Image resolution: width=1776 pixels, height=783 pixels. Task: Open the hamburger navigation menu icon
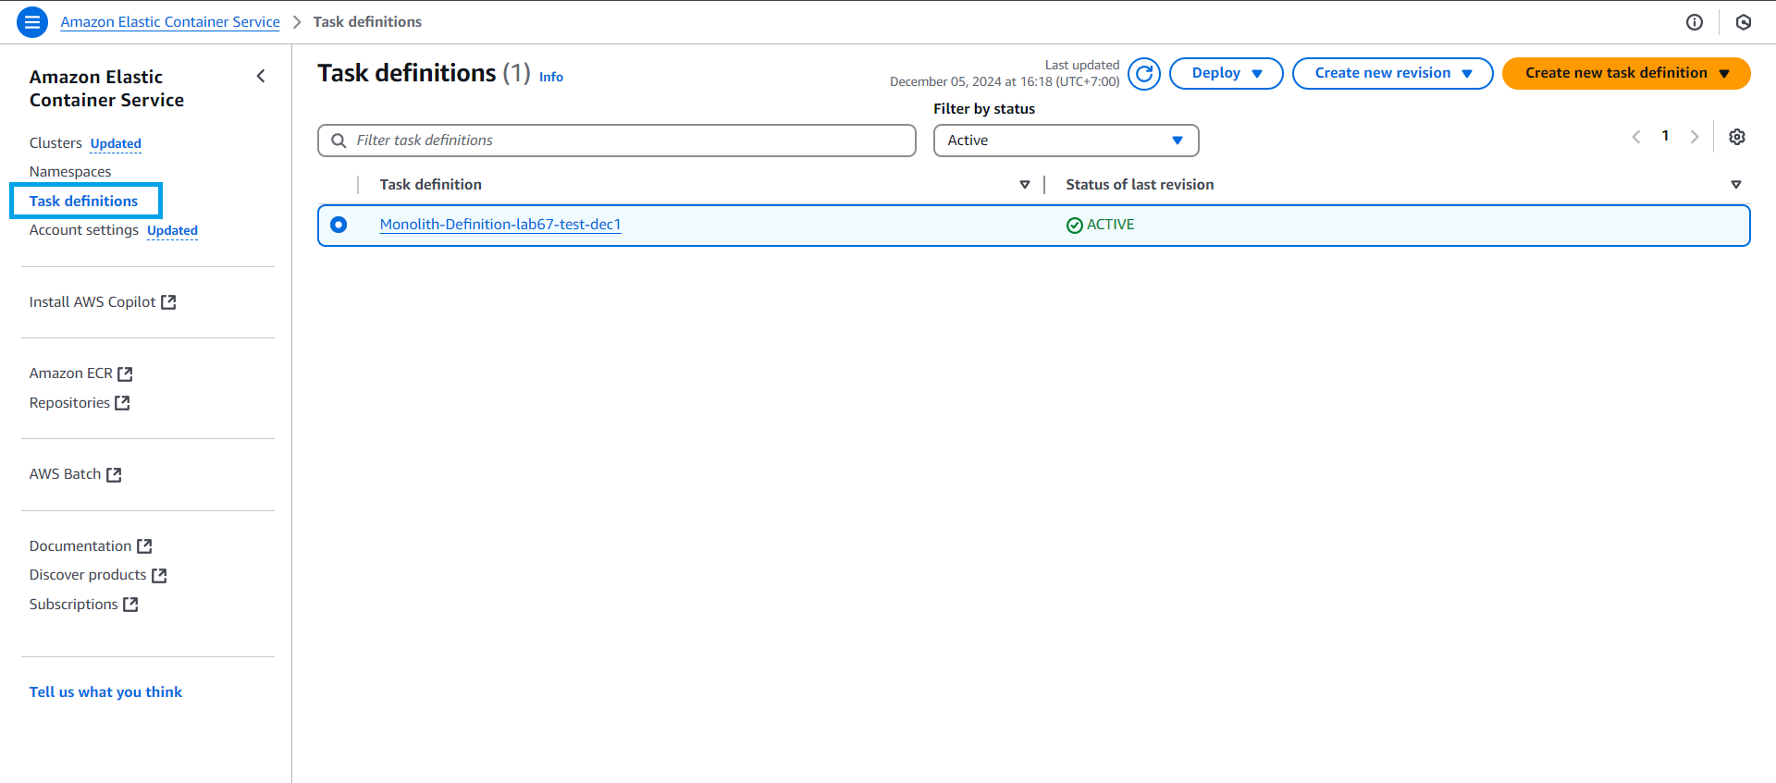tap(32, 22)
